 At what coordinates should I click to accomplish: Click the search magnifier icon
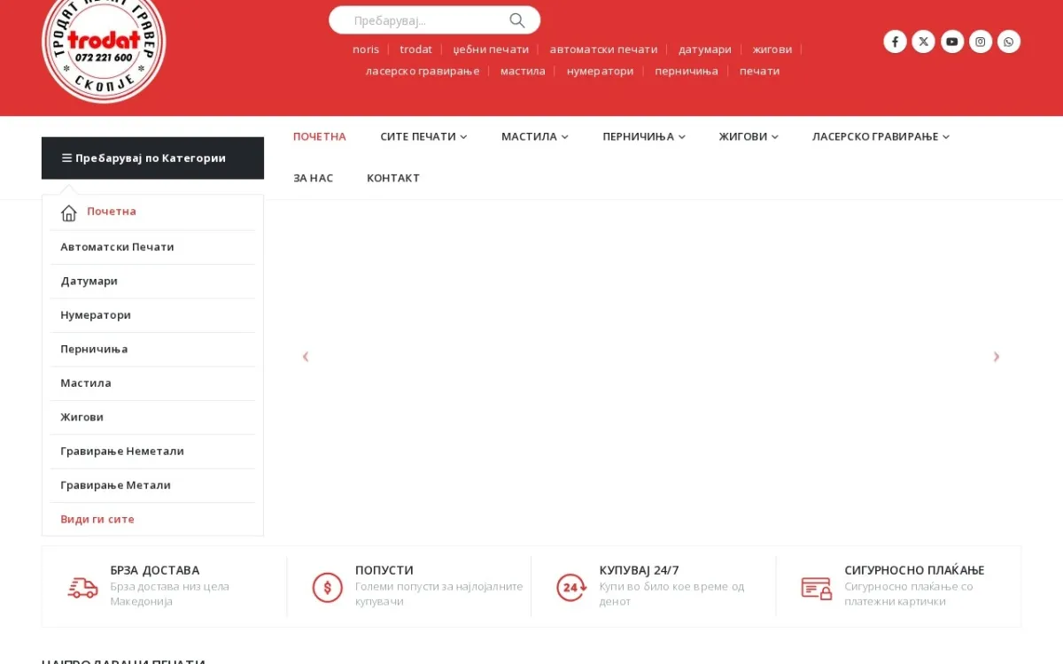(517, 20)
